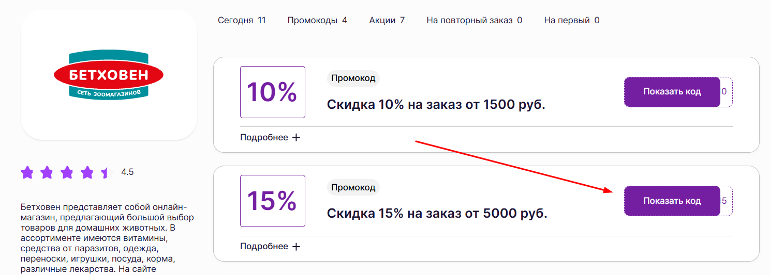The width and height of the screenshot is (770, 275).
Task: Open the Промокоды tab
Action: point(317,21)
